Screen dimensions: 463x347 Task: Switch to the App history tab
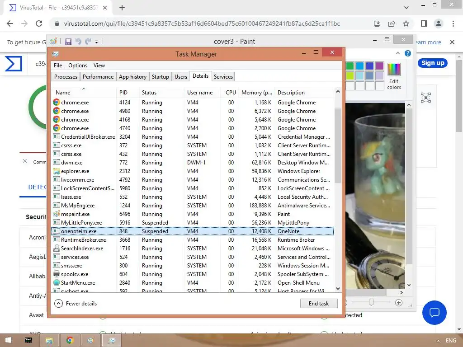pos(132,77)
